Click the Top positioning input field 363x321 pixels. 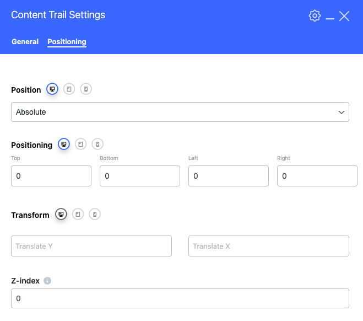point(51,176)
